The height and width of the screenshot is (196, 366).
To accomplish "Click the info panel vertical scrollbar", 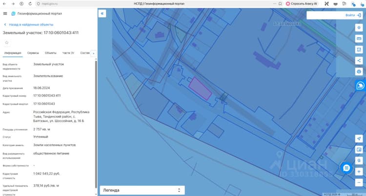I will click(96, 124).
